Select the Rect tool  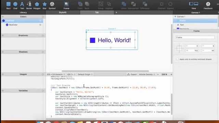[x=8, y=5]
